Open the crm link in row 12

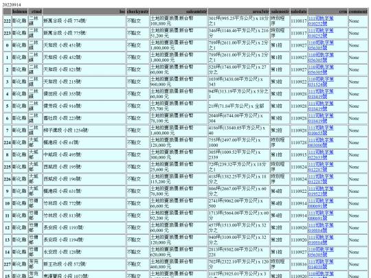click(x=321, y=228)
